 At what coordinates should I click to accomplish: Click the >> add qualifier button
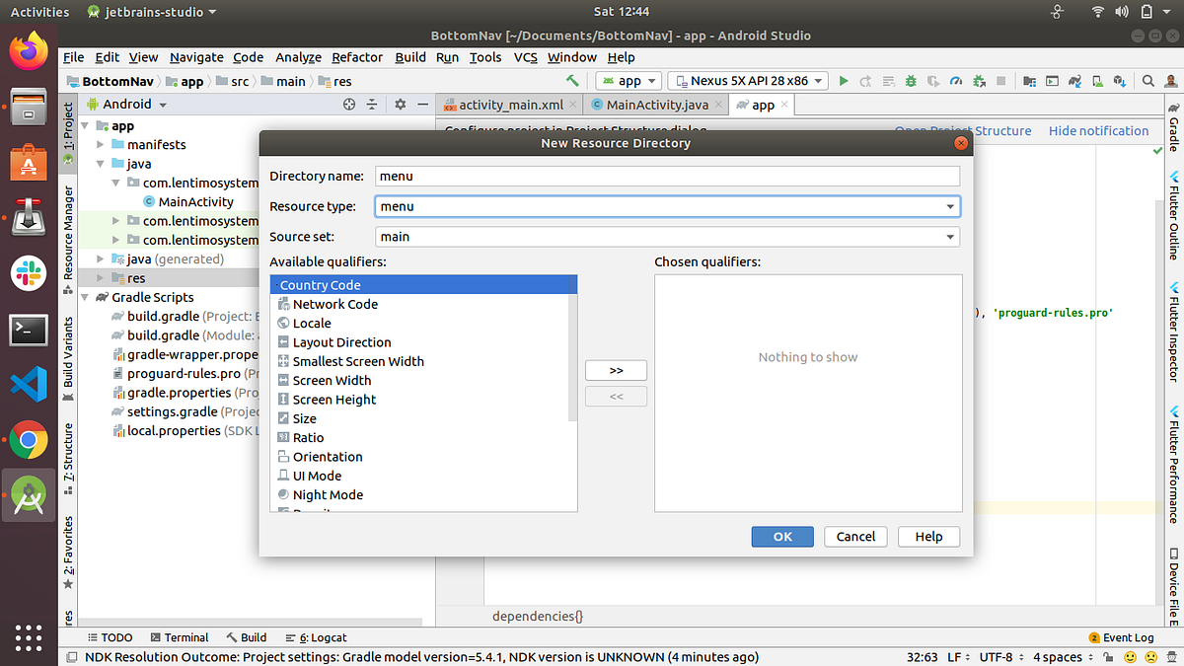pyautogui.click(x=616, y=371)
